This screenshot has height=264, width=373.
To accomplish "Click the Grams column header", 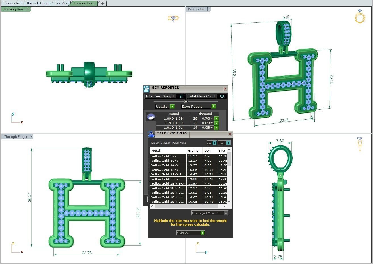I will coord(194,150).
